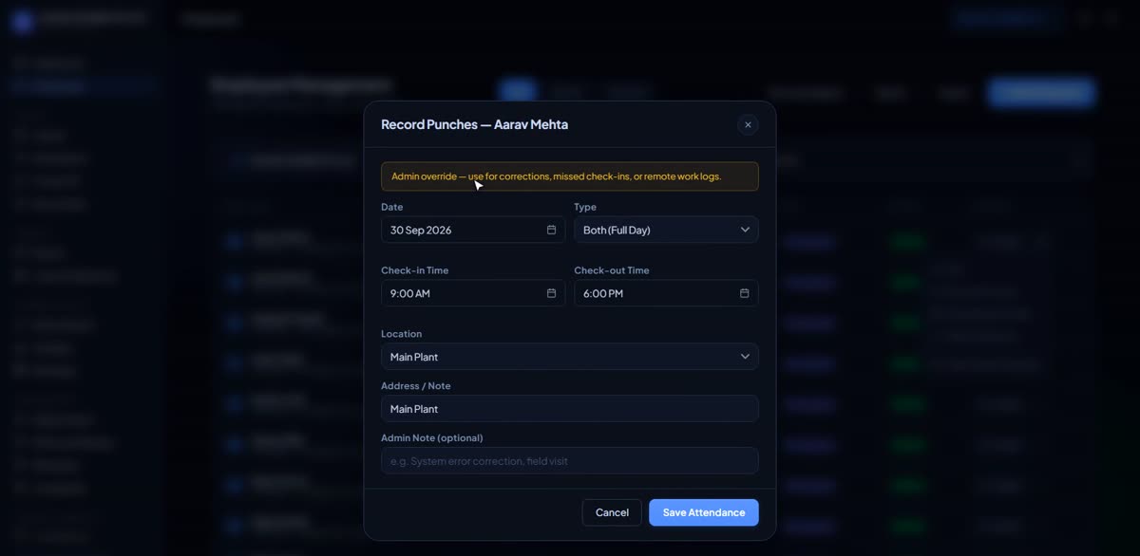Open the picker icon in Check-in Time

pyautogui.click(x=551, y=293)
